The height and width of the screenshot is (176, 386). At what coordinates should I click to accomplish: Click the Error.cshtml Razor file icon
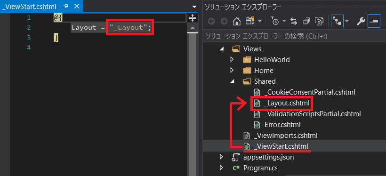tap(257, 125)
